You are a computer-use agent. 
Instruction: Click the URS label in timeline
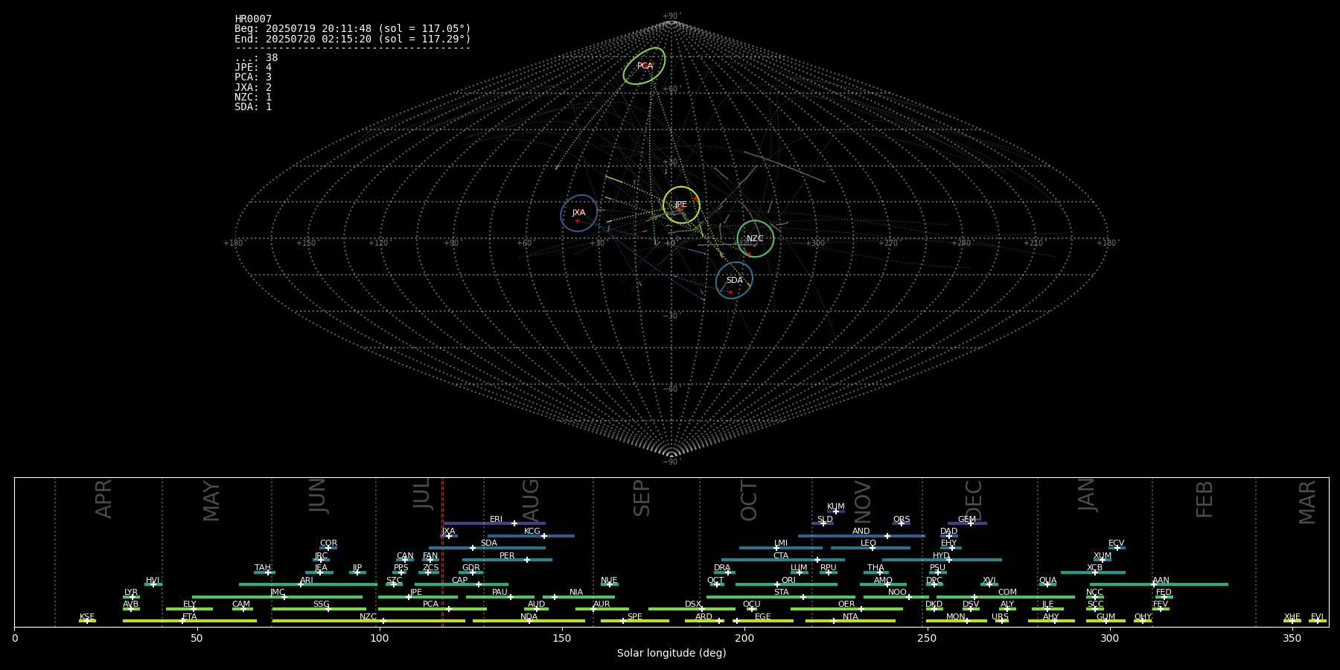click(1000, 617)
